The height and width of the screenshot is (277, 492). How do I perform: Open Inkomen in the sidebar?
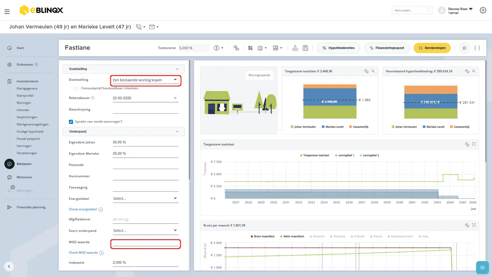pyautogui.click(x=23, y=110)
